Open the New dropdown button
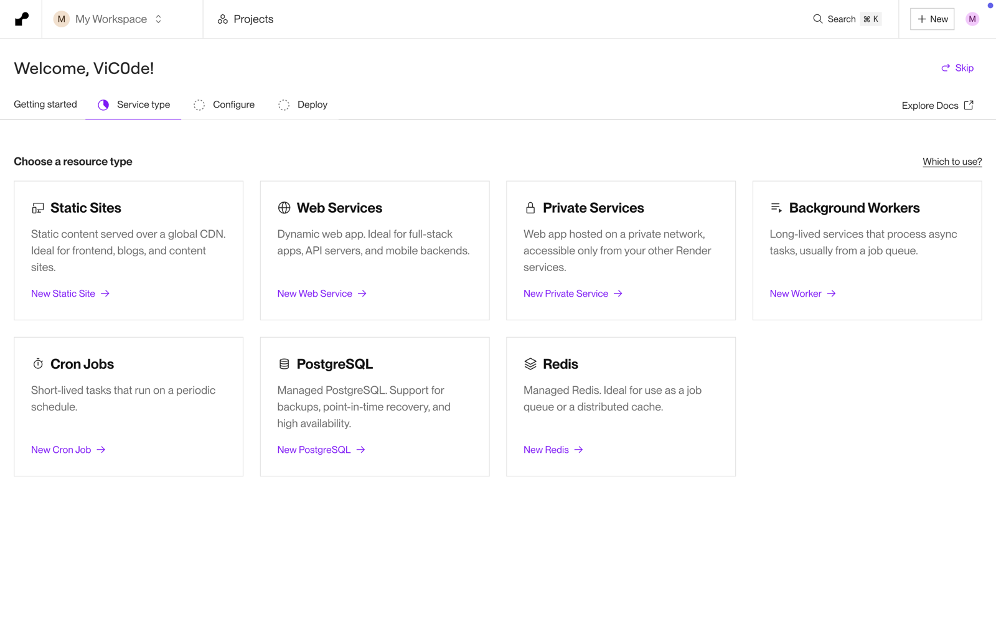The width and height of the screenshot is (996, 622). (932, 19)
